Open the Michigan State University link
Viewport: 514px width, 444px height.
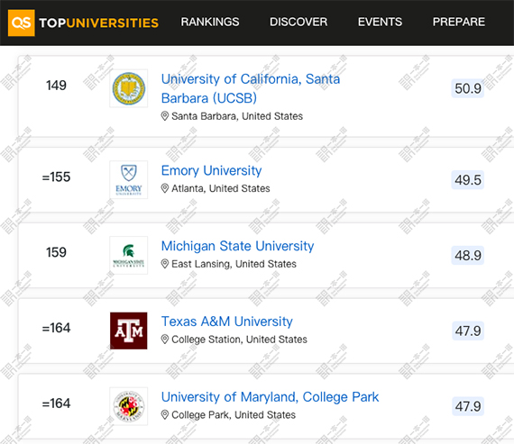pyautogui.click(x=238, y=246)
